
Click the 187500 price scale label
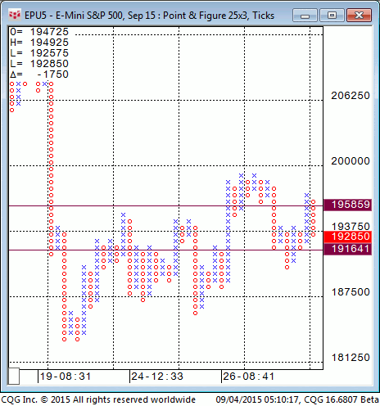point(351,292)
